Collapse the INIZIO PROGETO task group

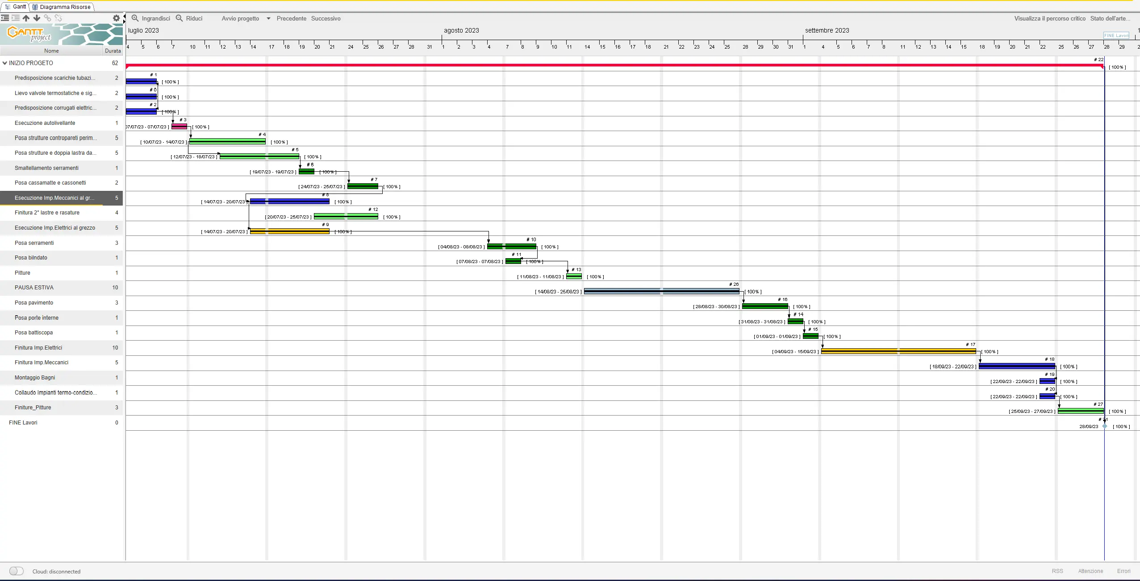[x=4, y=63]
